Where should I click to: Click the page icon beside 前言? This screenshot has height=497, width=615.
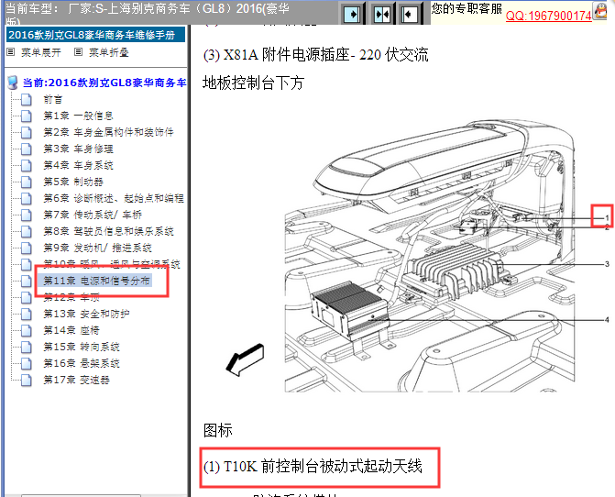[x=27, y=100]
